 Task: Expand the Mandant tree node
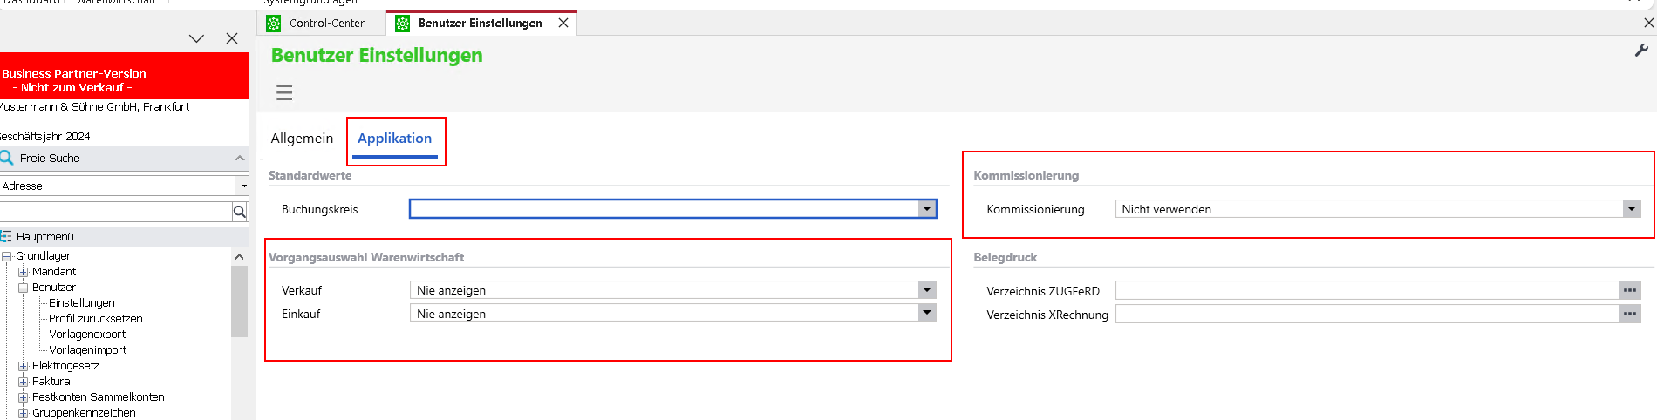pos(24,272)
